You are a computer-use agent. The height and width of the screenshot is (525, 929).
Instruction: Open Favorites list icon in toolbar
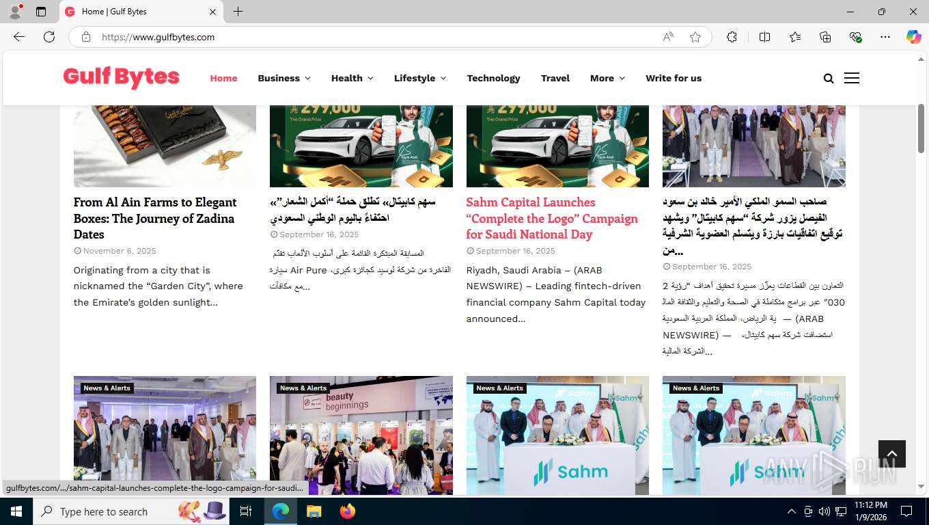pos(795,37)
